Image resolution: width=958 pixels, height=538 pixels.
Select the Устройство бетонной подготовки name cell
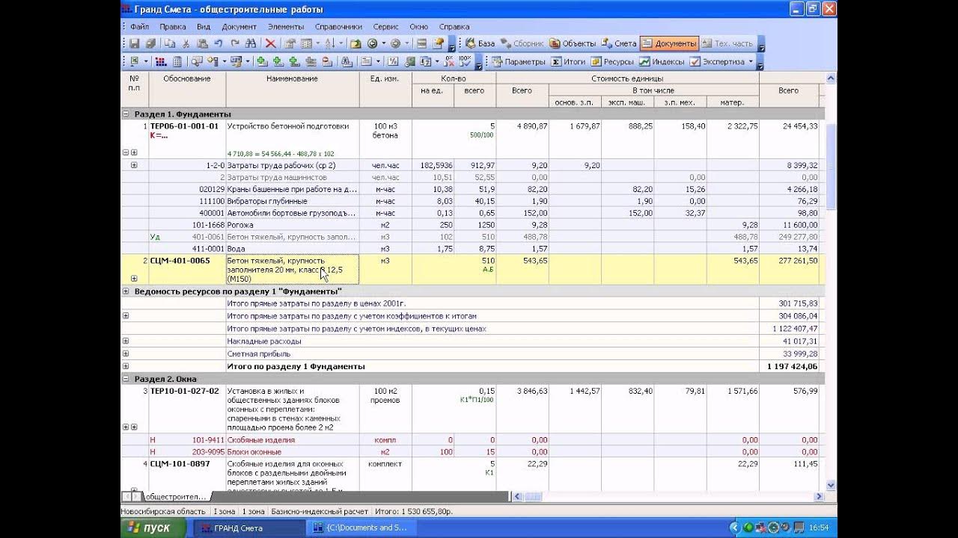[x=293, y=139]
